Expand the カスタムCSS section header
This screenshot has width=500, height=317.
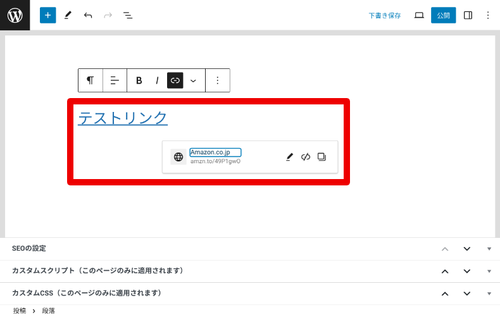coord(250,294)
